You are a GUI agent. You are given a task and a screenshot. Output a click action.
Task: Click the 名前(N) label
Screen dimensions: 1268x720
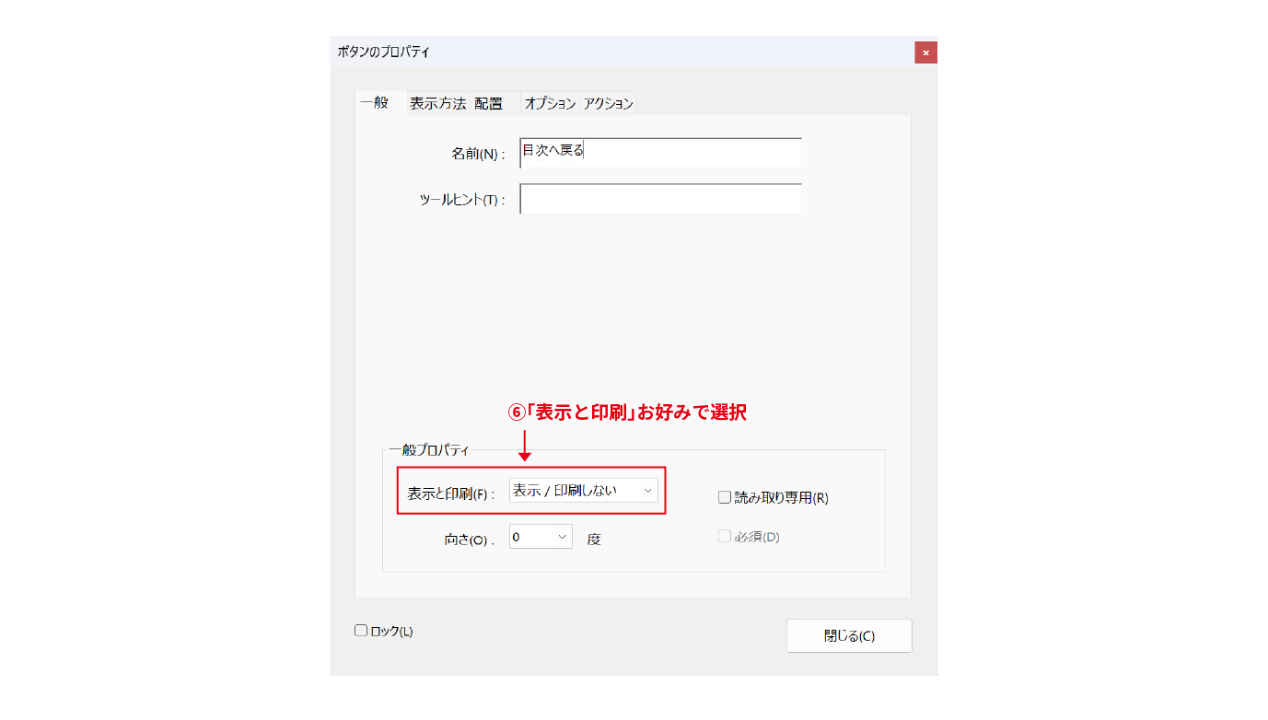click(478, 155)
